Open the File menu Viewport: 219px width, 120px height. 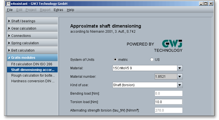(x=10, y=10)
